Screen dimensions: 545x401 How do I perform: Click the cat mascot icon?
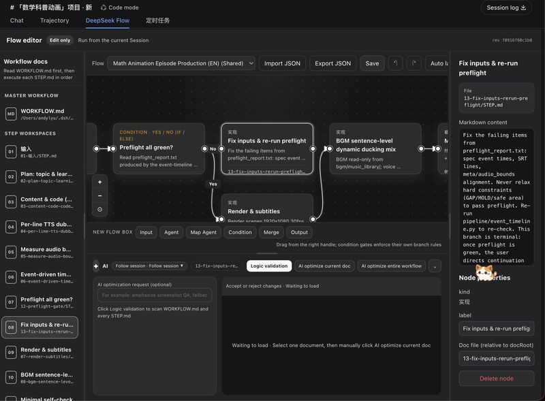(x=484, y=272)
